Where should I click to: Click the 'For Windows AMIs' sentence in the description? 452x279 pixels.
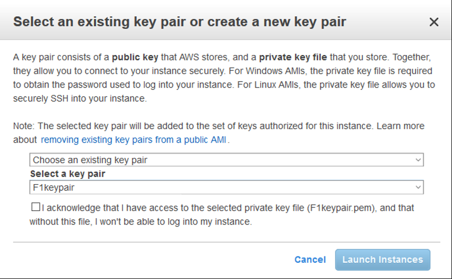click(331, 71)
